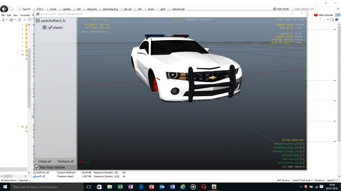Image resolution: width=341 pixels, height=191 pixels.
Task: Open the blue help question-mark icon
Action: (337, 19)
